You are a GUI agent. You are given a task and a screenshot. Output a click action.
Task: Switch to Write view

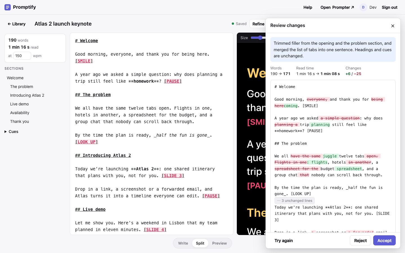[183, 243]
